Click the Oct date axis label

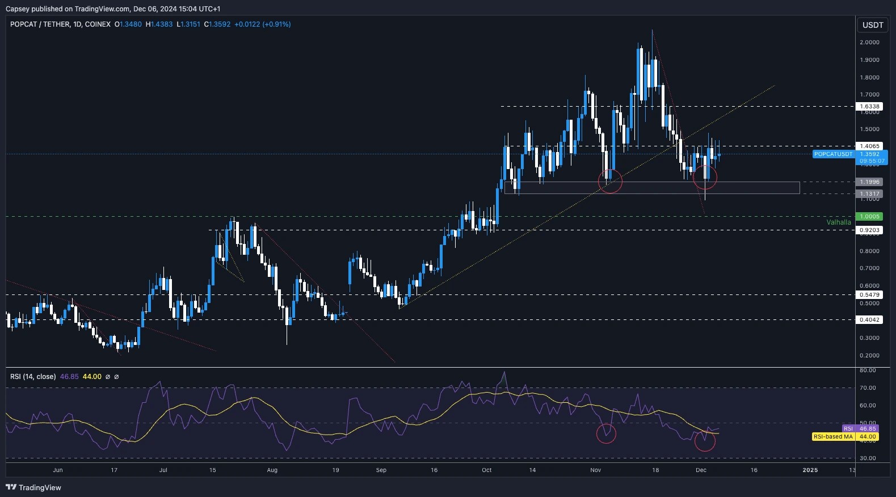[x=486, y=470]
